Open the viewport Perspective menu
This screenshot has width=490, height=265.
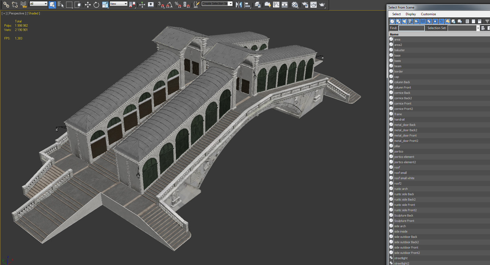tap(17, 13)
